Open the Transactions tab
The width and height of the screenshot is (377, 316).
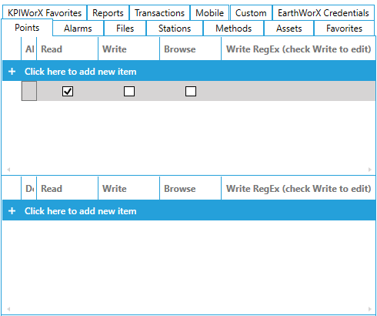click(159, 12)
